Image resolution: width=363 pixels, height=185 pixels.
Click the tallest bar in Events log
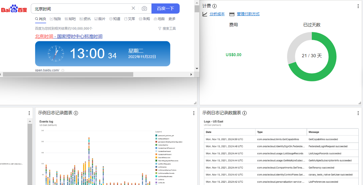pos(89,161)
